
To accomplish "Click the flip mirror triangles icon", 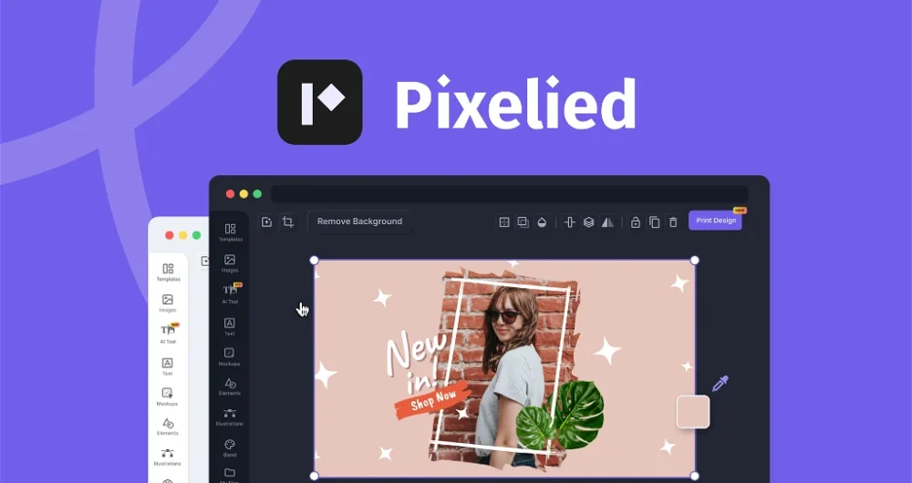I will pos(607,222).
